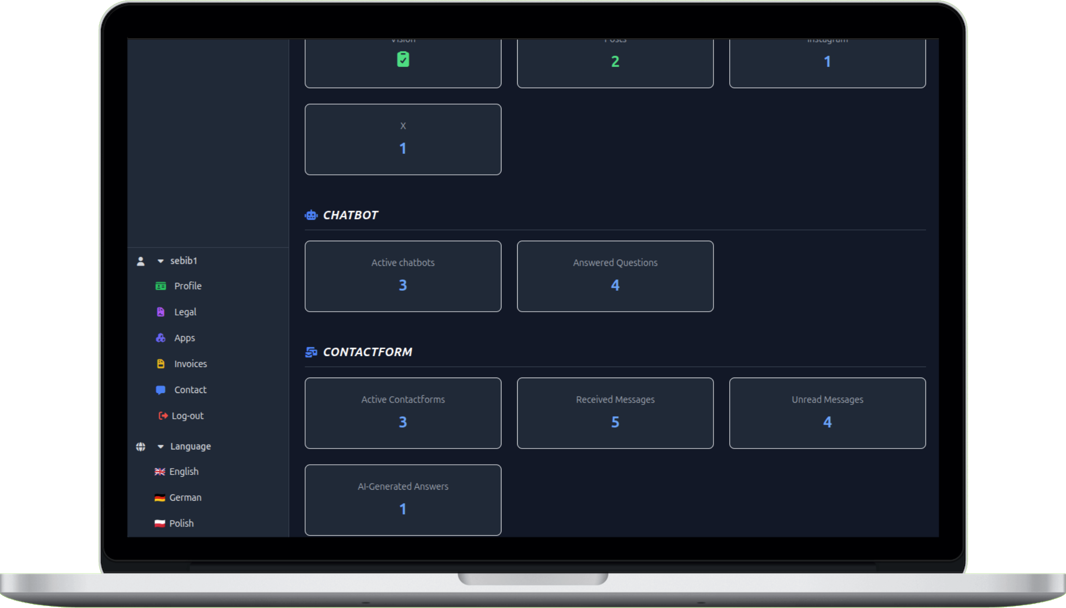The height and width of the screenshot is (608, 1066).
Task: Click the British flag beside English
Action: click(160, 471)
